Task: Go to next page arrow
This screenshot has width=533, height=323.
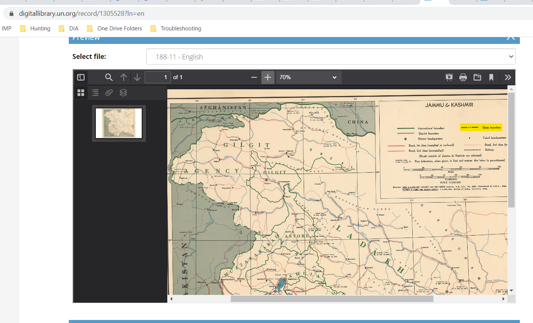Action: (137, 77)
